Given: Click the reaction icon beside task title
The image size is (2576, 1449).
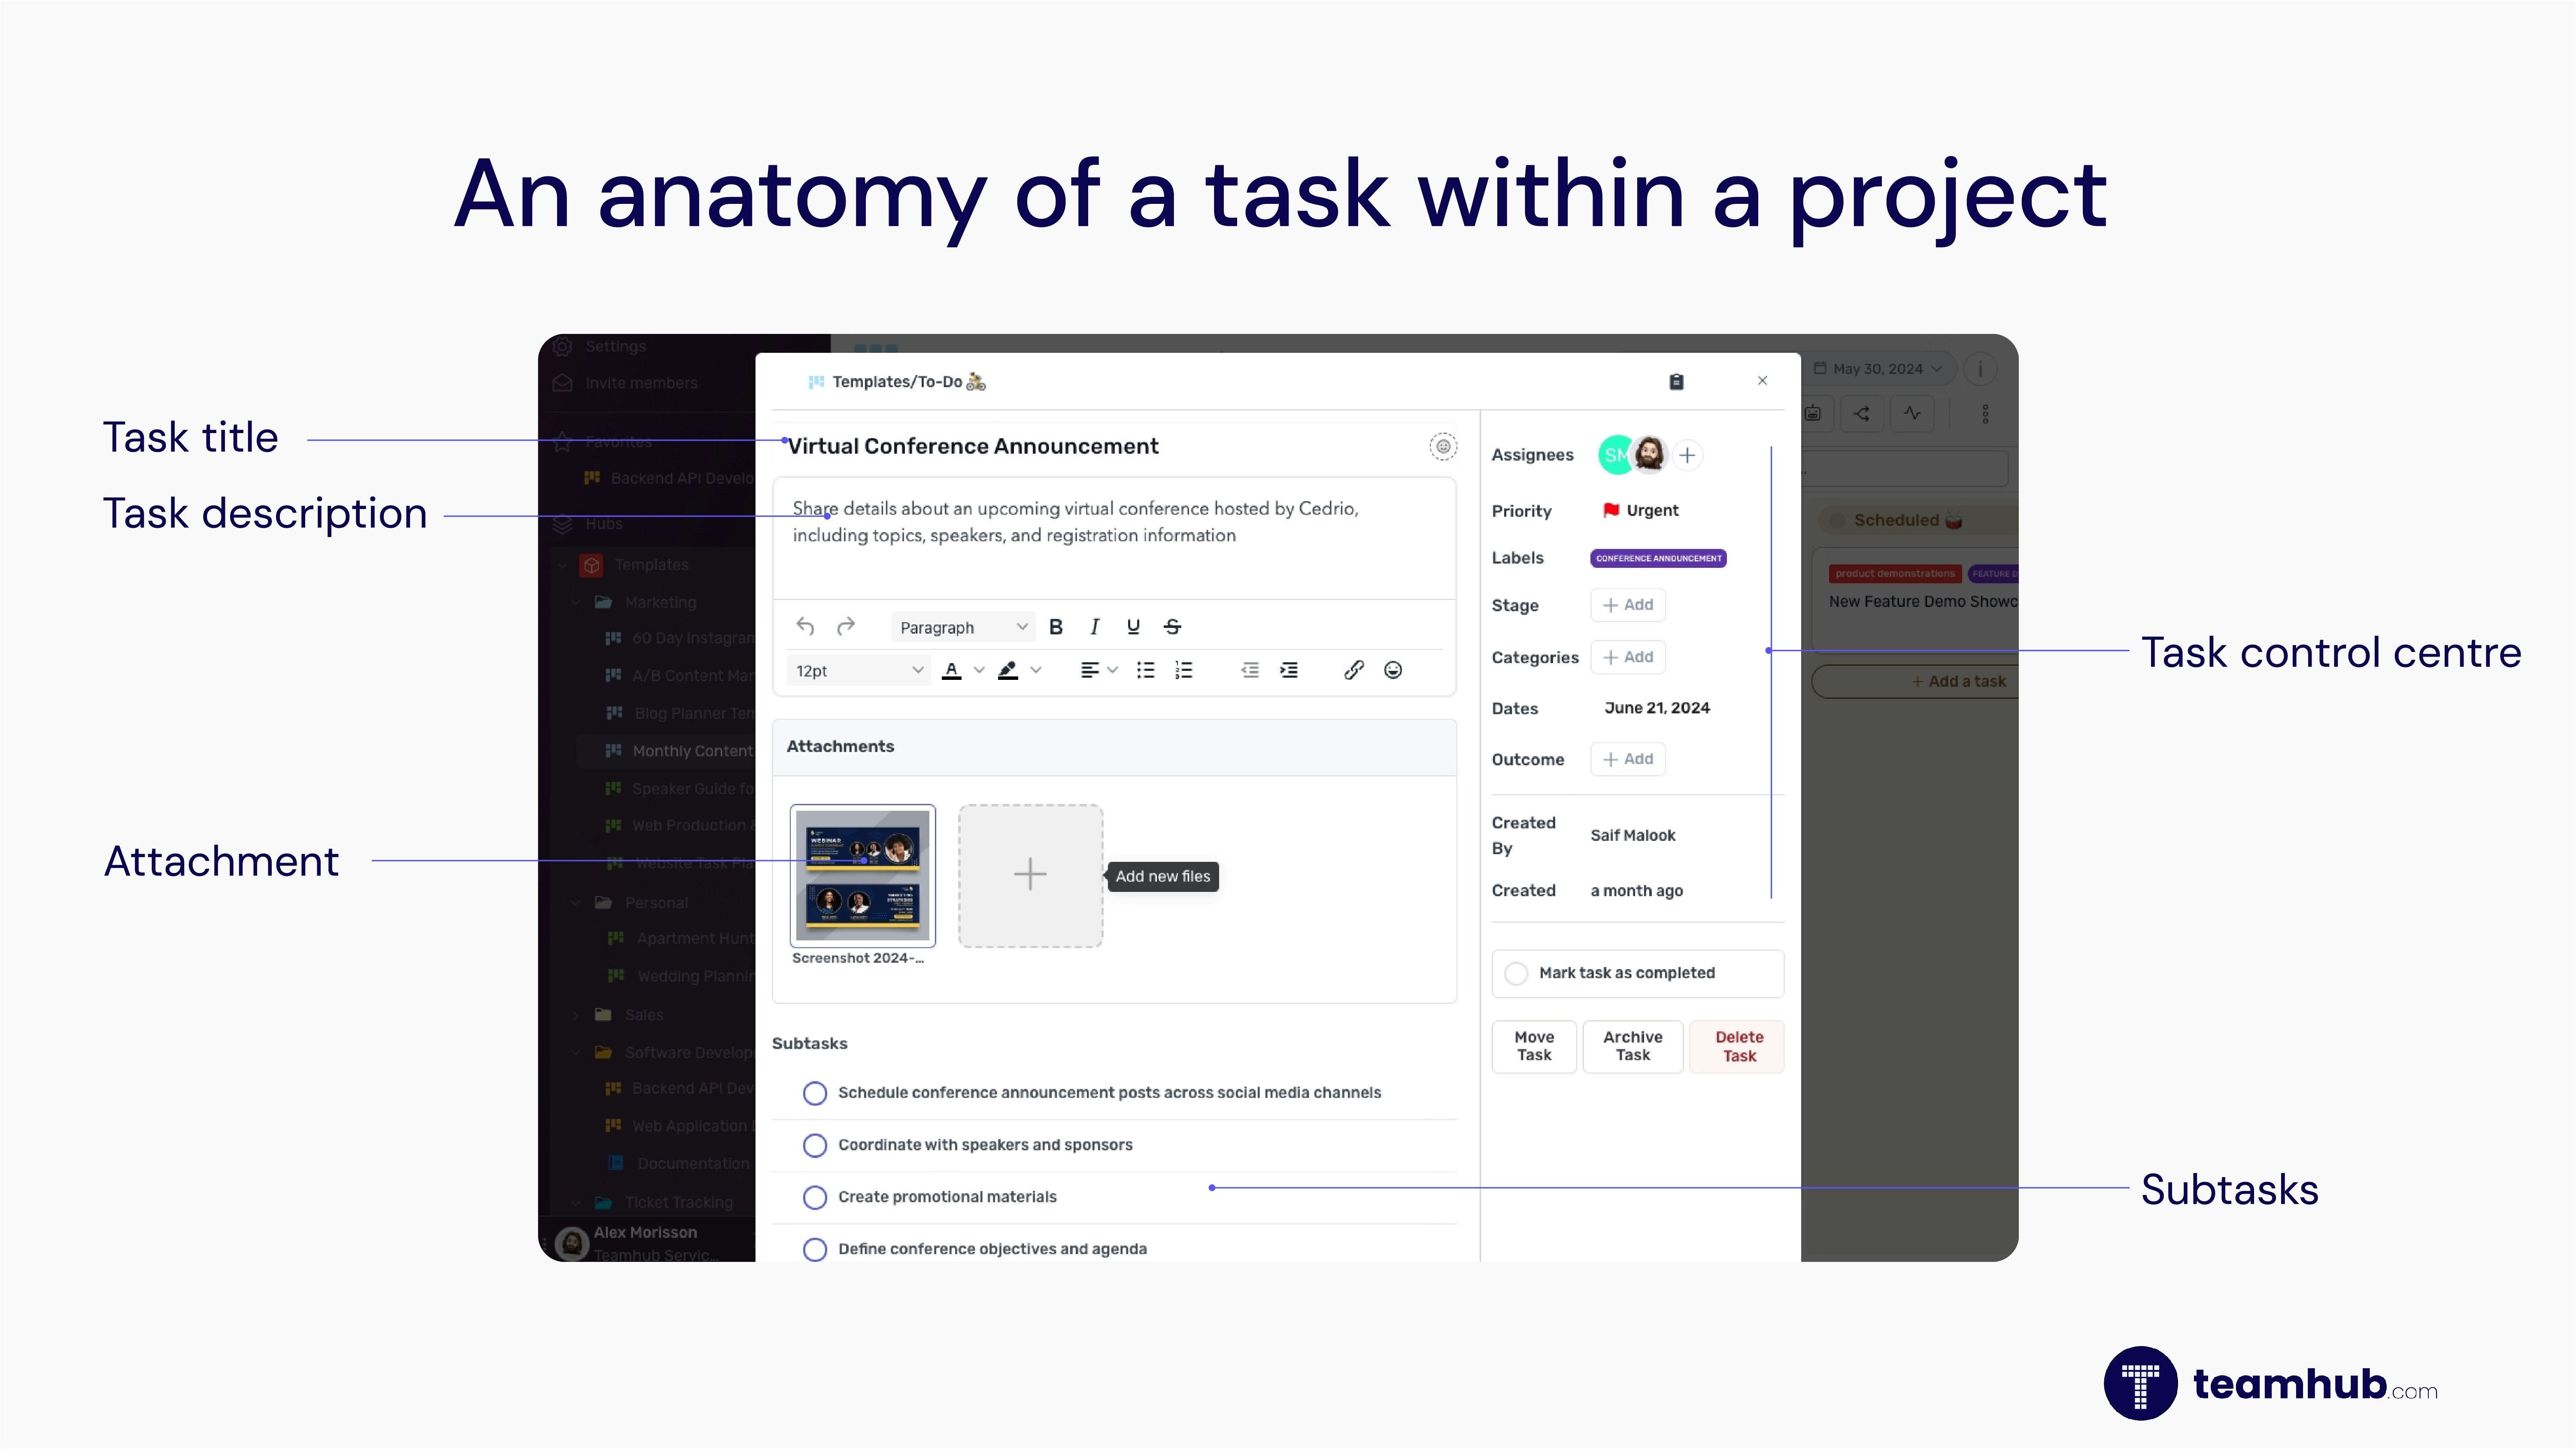Looking at the screenshot, I should 1443,446.
